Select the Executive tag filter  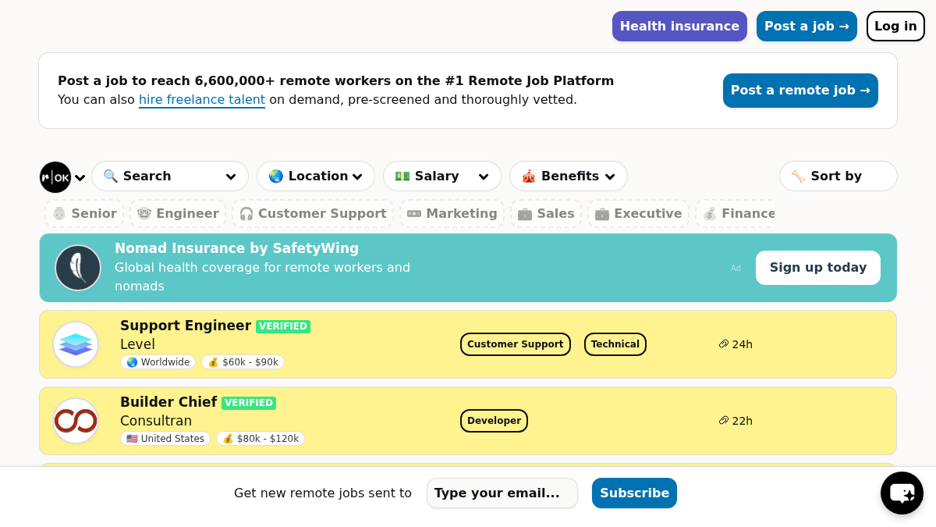click(638, 214)
